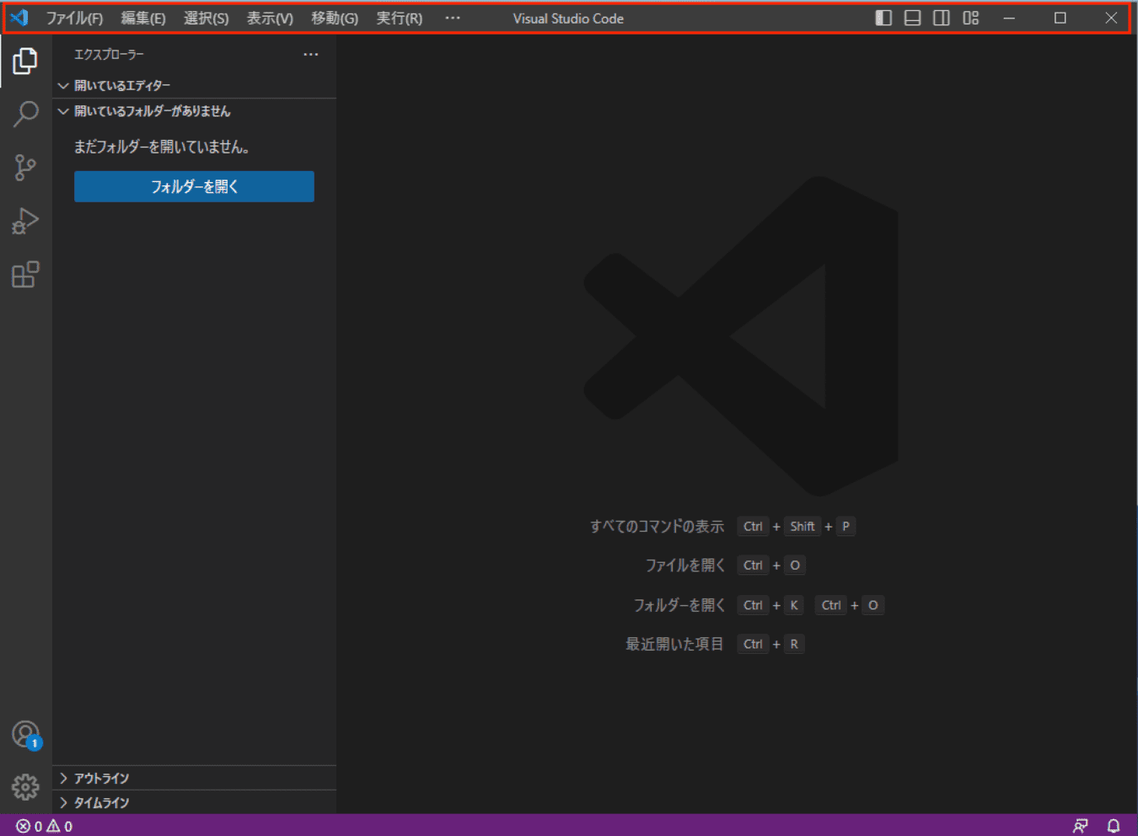
Task: Click the feedback icon in status bar
Action: pyautogui.click(x=1080, y=826)
